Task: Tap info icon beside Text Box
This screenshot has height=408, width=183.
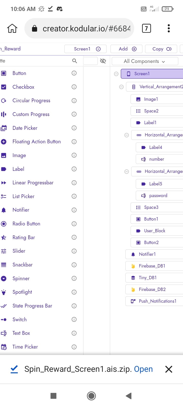Action: tap(74, 333)
